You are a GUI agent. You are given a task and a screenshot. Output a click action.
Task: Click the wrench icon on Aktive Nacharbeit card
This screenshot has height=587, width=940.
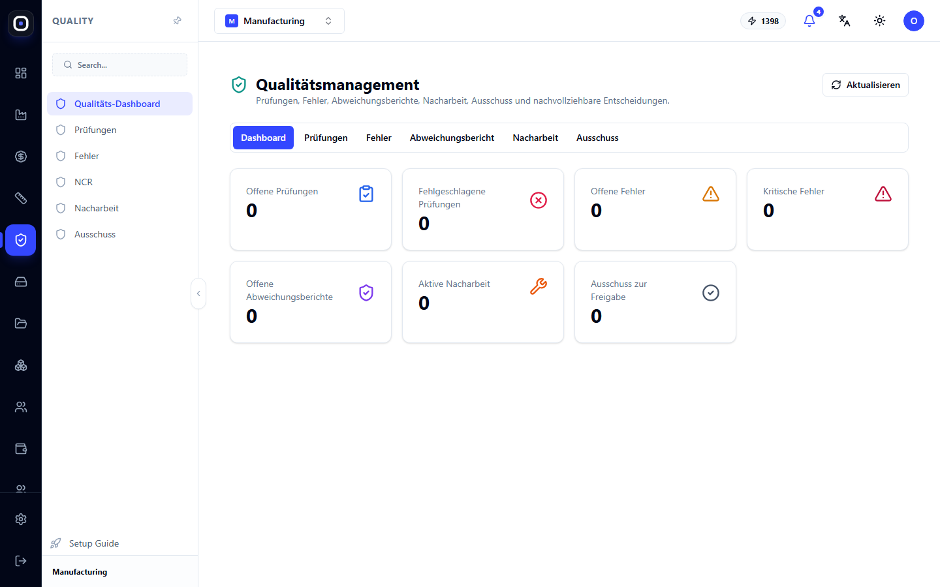(x=539, y=286)
